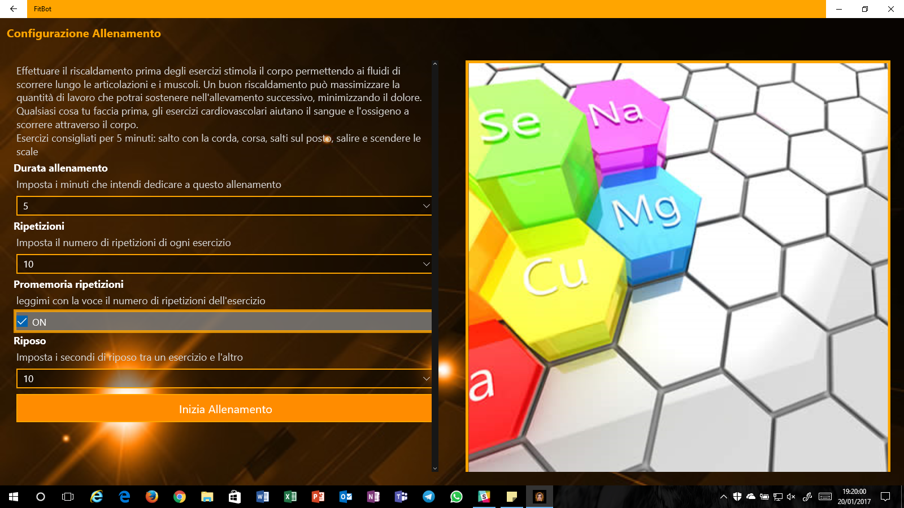Open Windows Store from taskbar

[x=235, y=497]
